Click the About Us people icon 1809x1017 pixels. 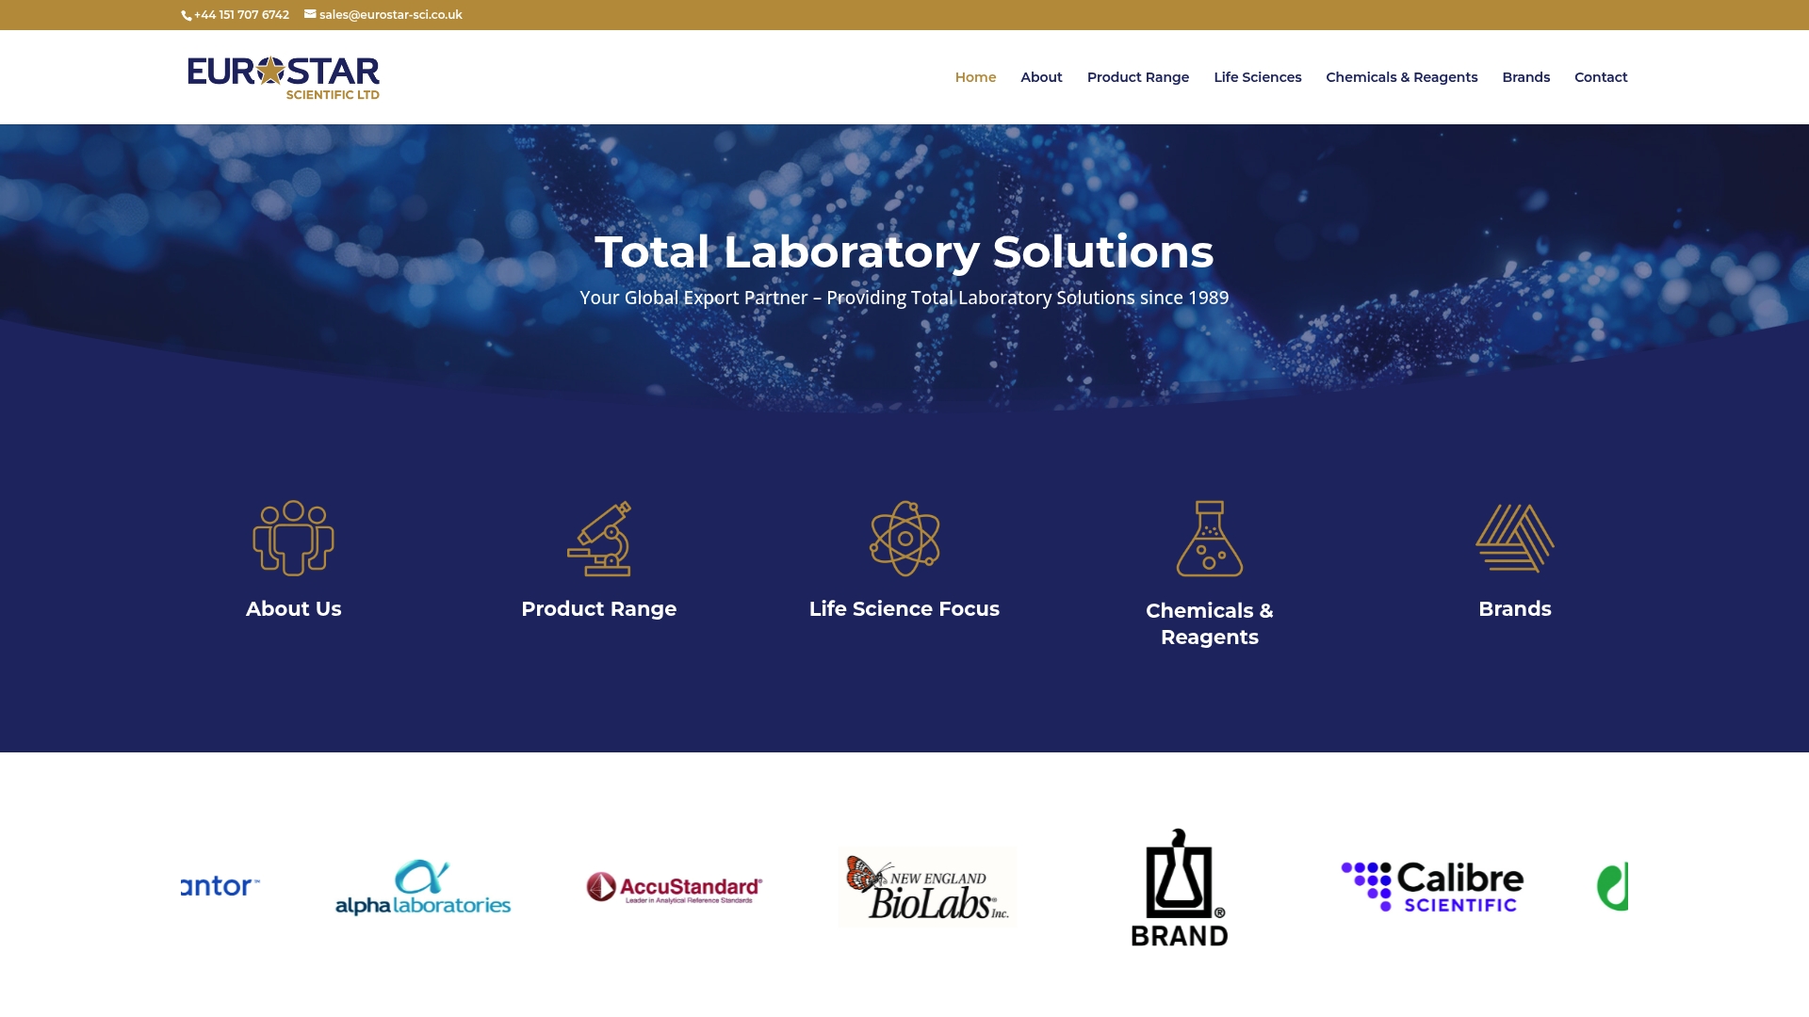294,538
